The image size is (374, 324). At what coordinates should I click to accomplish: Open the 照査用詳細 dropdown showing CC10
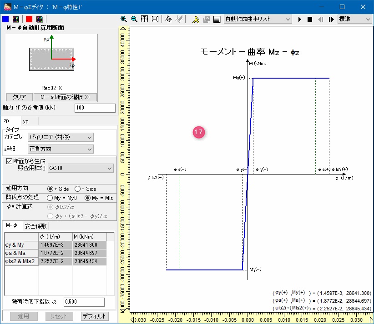(81, 168)
